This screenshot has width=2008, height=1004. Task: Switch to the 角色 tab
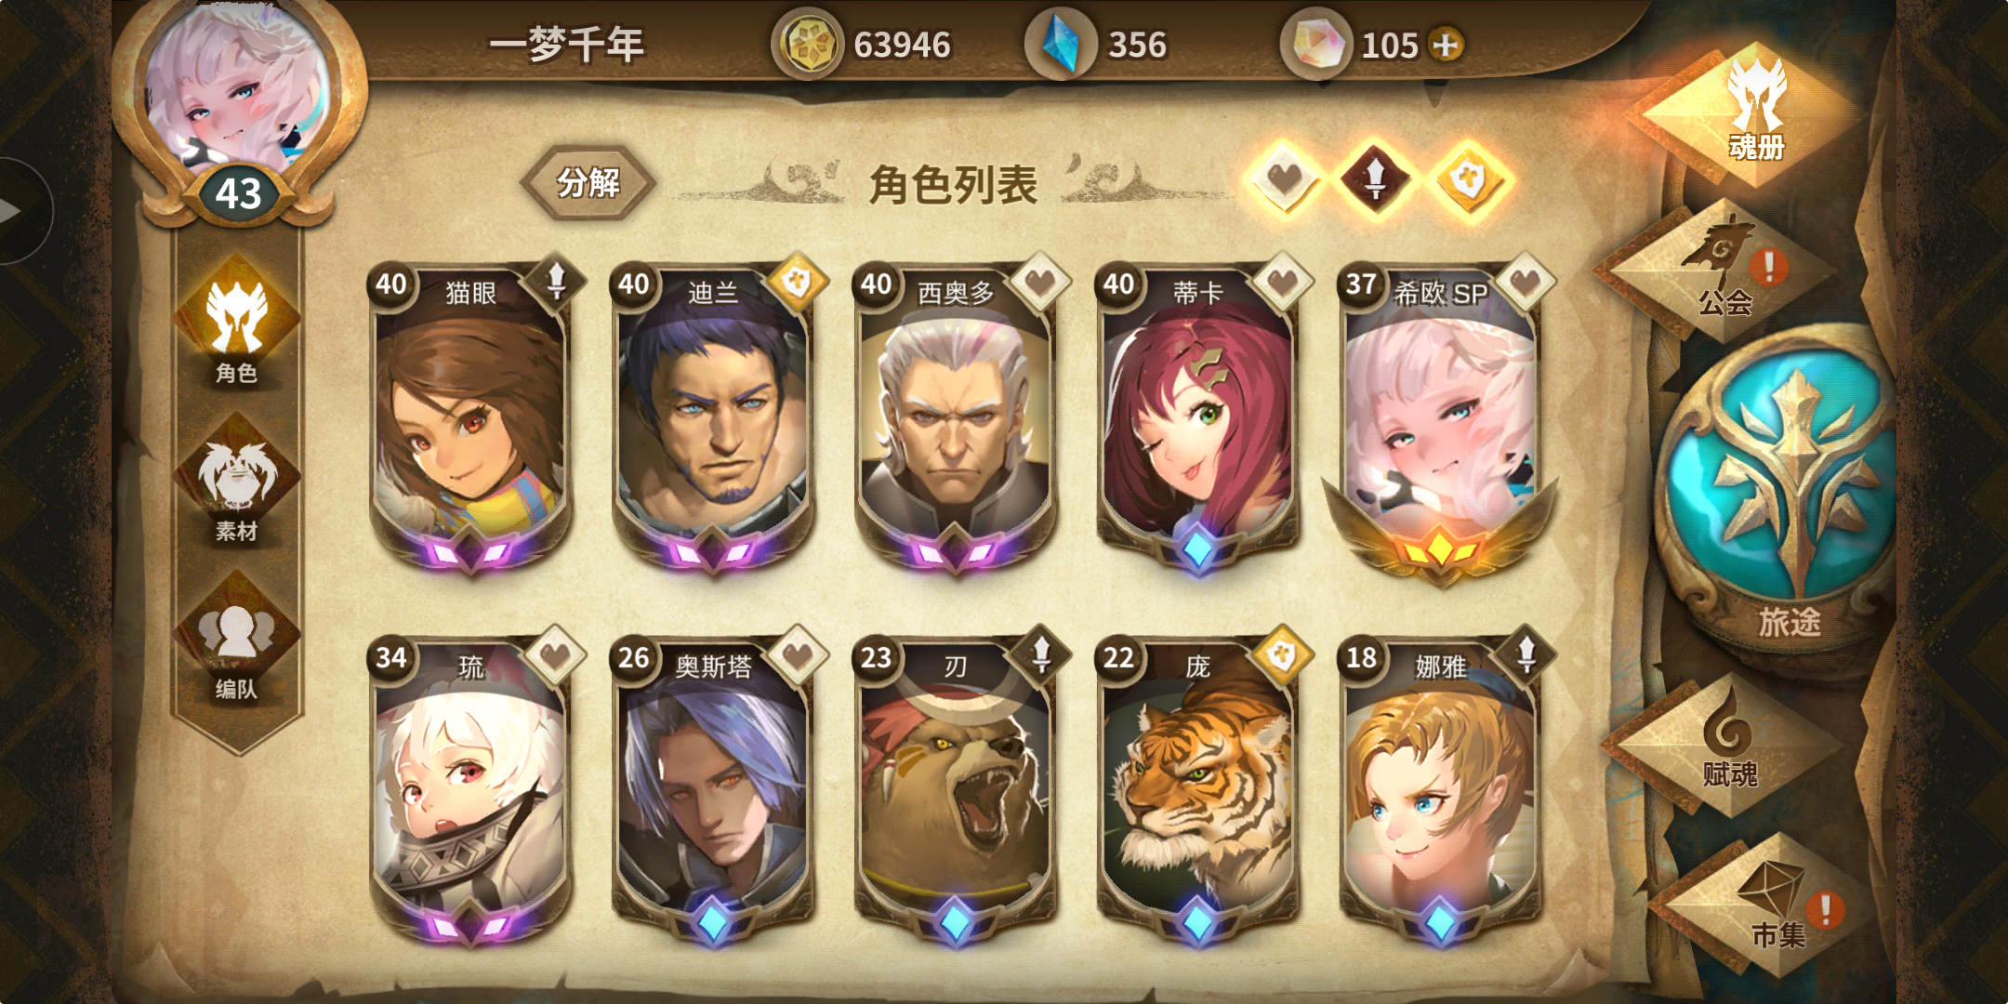[237, 325]
